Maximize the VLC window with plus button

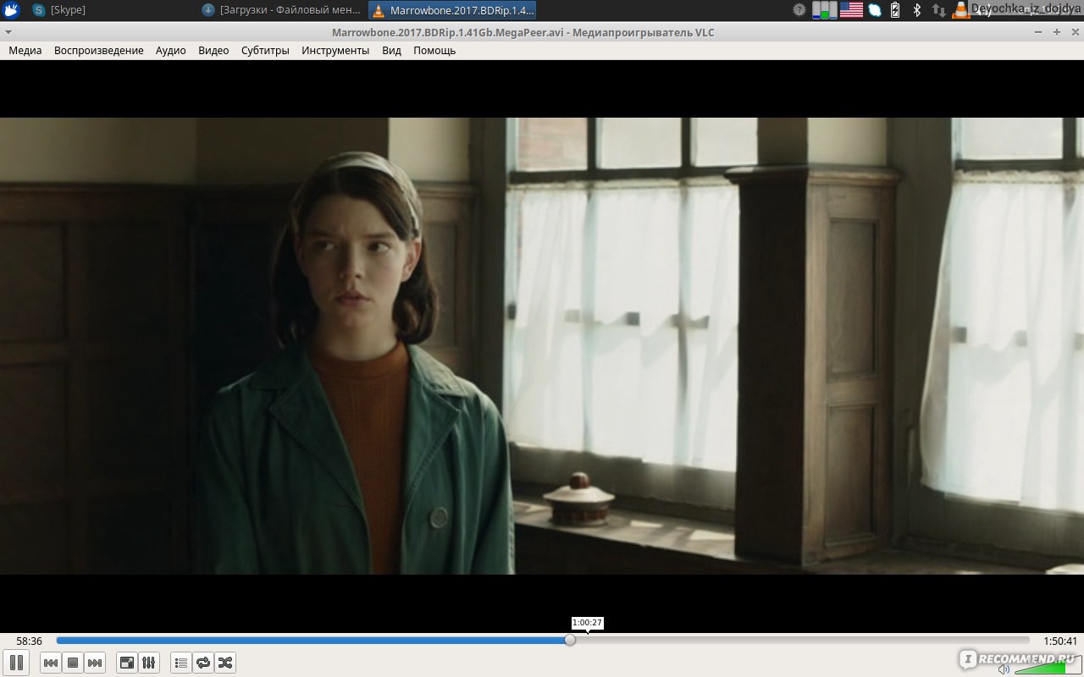pyautogui.click(x=1056, y=32)
